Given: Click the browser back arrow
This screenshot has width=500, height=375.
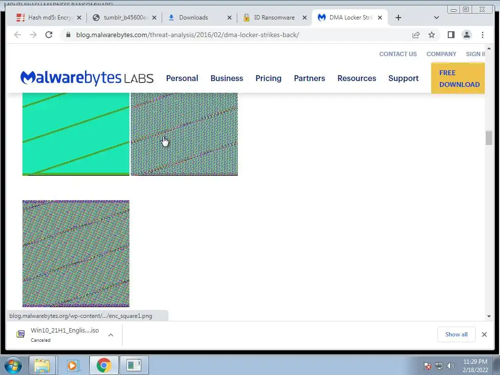Looking at the screenshot, I should [17, 35].
